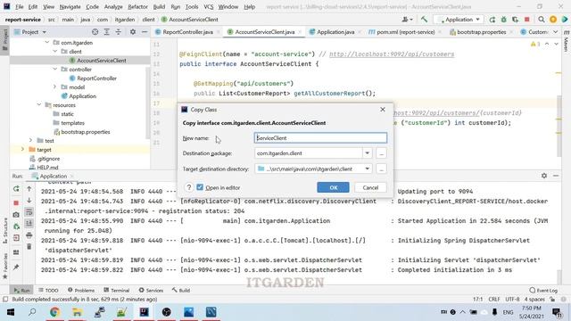Click the New name input field
Image resolution: width=571 pixels, height=321 pixels.
click(x=320, y=138)
